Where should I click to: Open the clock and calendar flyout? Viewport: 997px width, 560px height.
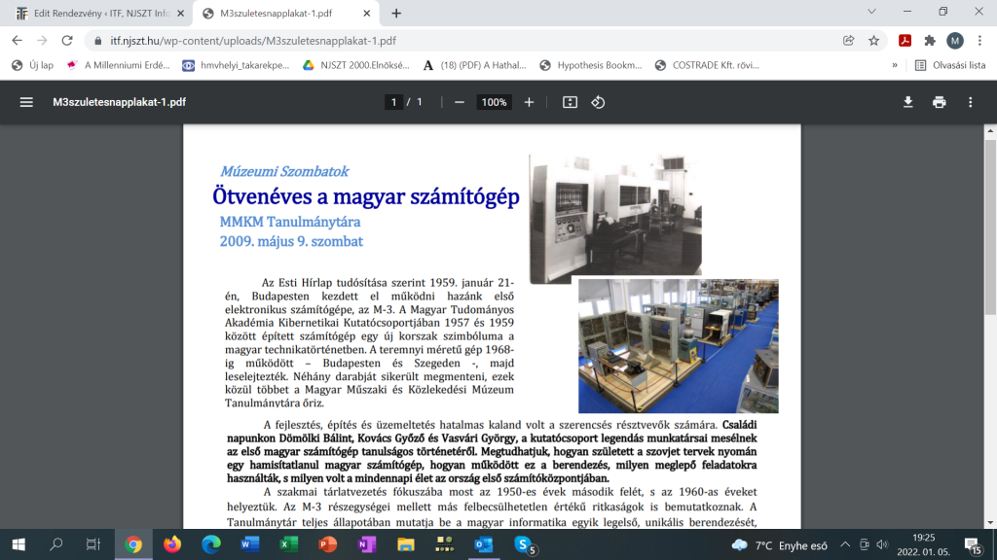click(924, 544)
